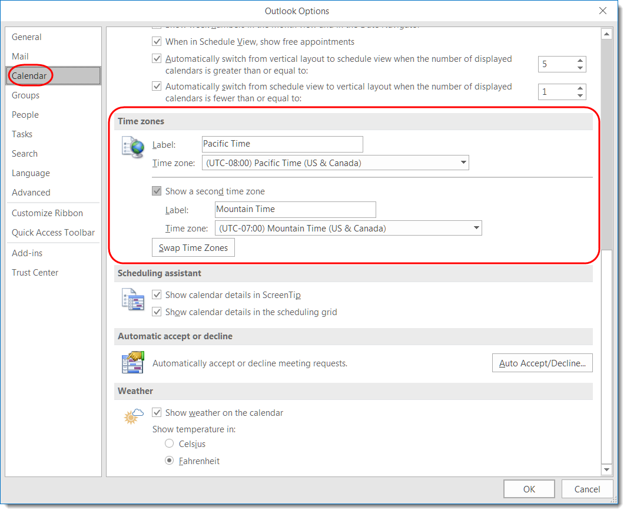
Task: Decrease the value in the spinner showing 1
Action: coord(580,95)
